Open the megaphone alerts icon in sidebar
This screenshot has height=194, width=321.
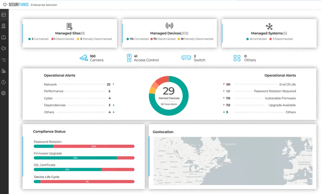[x=4, y=49]
